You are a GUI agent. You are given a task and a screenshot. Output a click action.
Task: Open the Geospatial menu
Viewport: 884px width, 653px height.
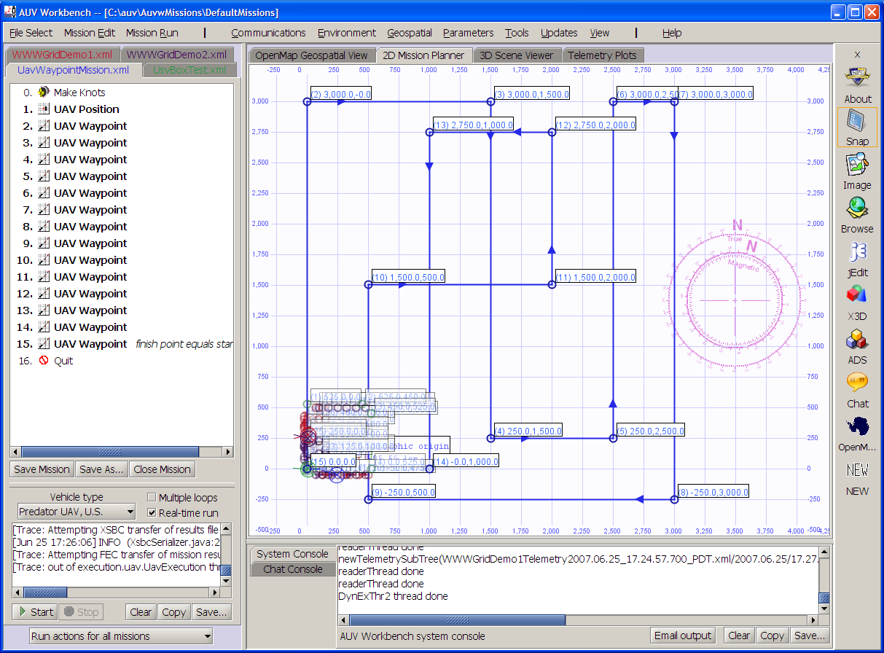(409, 33)
